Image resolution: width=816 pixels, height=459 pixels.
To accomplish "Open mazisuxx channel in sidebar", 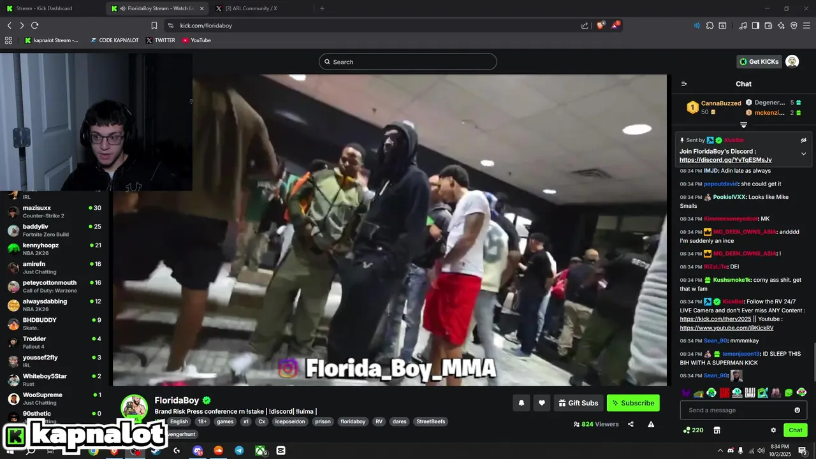I will 54,212.
